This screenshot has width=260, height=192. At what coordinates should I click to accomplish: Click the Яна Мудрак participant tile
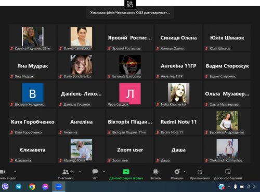33,66
